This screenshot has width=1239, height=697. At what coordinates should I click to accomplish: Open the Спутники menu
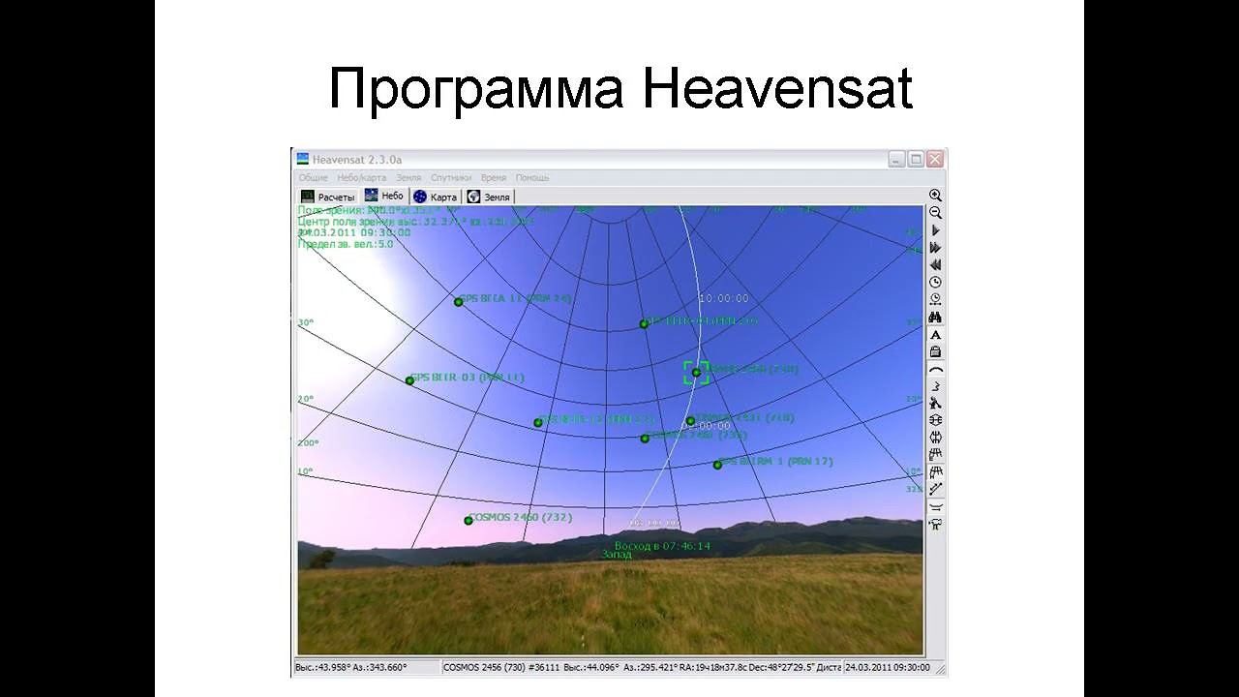(x=451, y=177)
